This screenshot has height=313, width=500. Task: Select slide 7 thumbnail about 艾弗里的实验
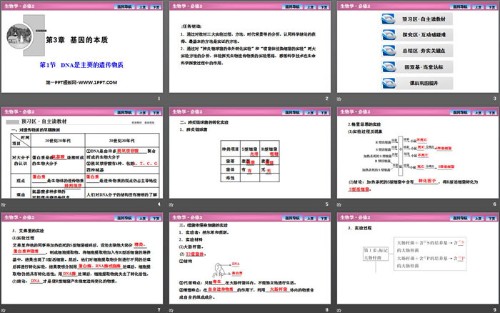83,261
